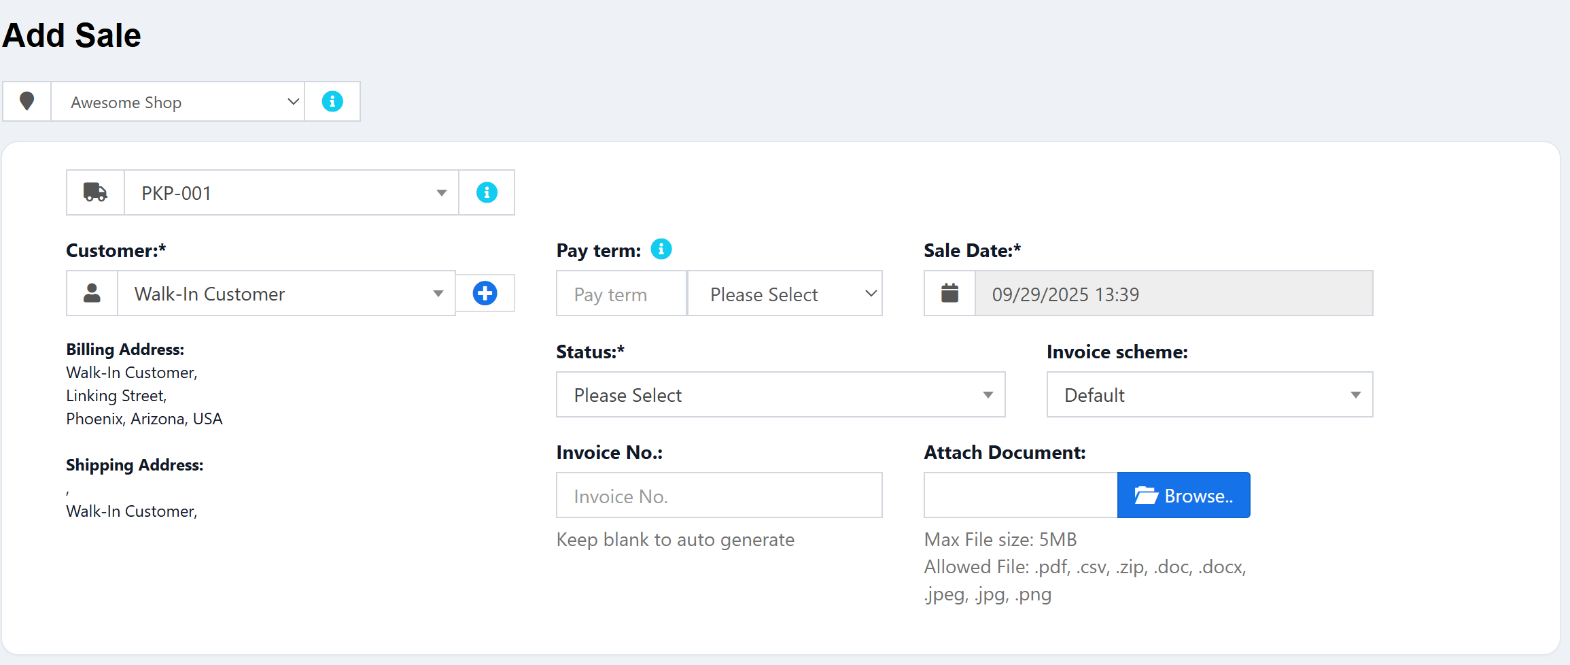Focus the Pay term number field
This screenshot has width=1570, height=665.
click(x=621, y=293)
